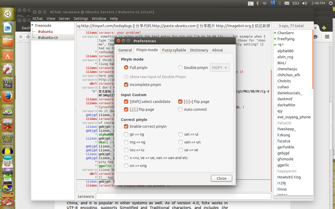
Task: Open the XChat menu in menu bar
Action: (38, 19)
